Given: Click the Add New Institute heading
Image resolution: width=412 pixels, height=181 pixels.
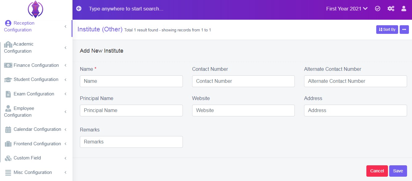Looking at the screenshot, I should 101,51.
